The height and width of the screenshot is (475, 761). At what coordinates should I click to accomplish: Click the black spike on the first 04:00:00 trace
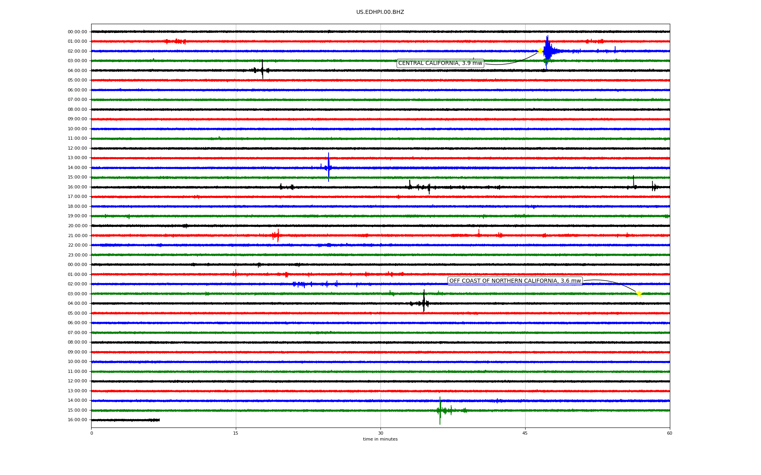[x=262, y=70]
